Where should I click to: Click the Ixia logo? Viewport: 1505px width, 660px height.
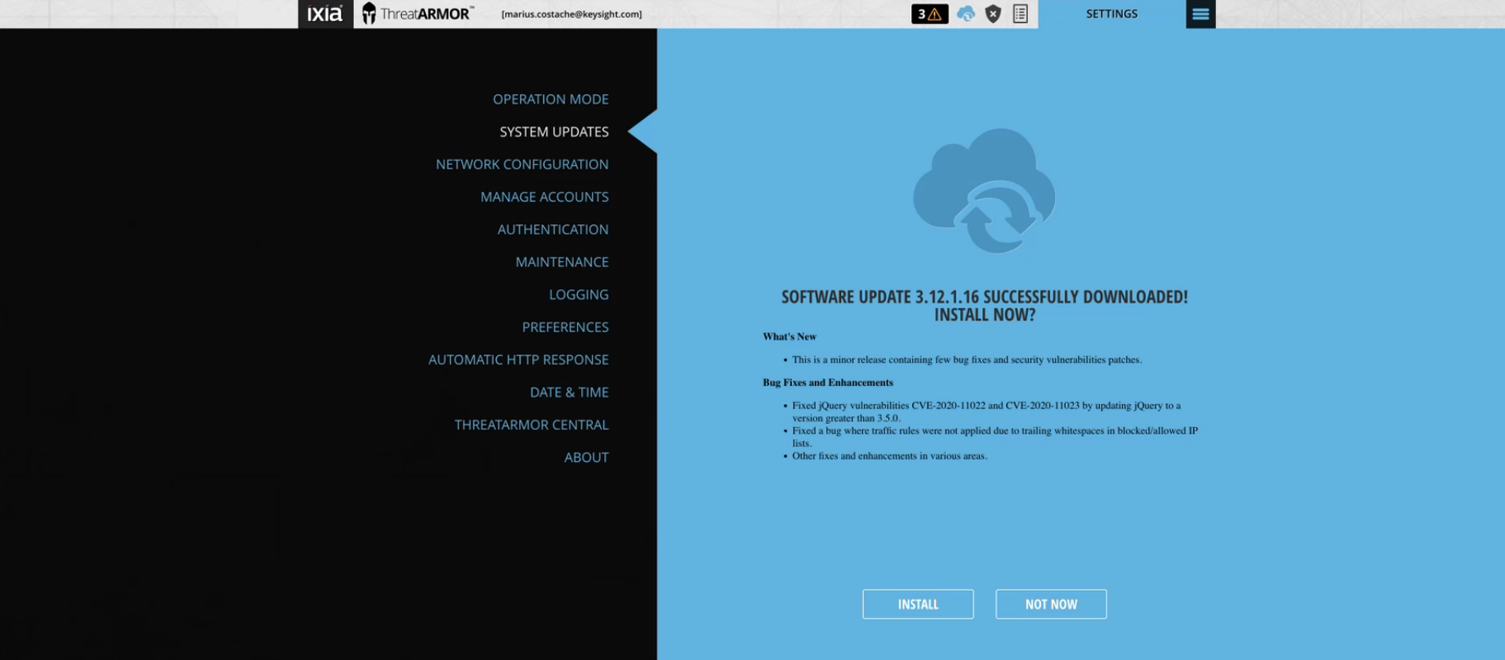coord(325,13)
